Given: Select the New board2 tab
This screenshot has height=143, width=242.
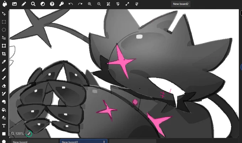Looking at the screenshot, I should 84,142.
